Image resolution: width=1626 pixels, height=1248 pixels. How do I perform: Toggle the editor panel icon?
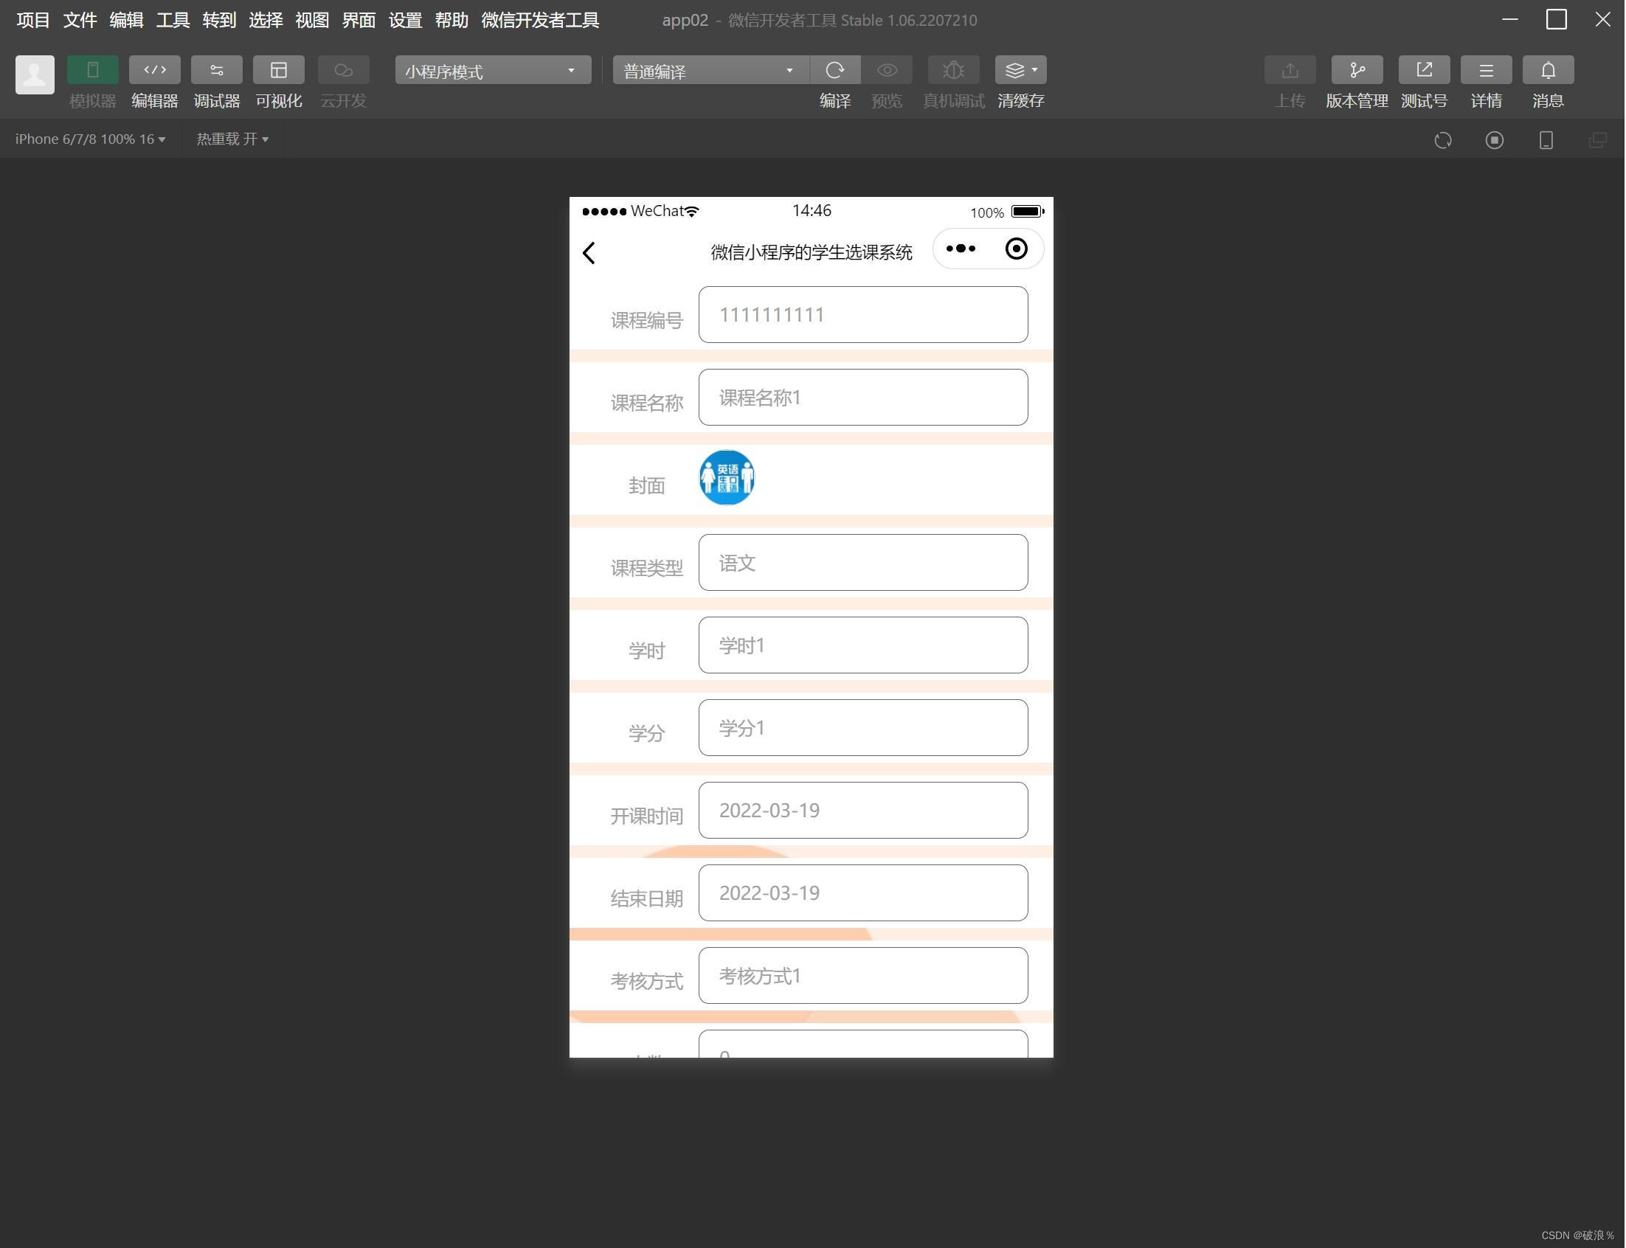click(x=154, y=70)
